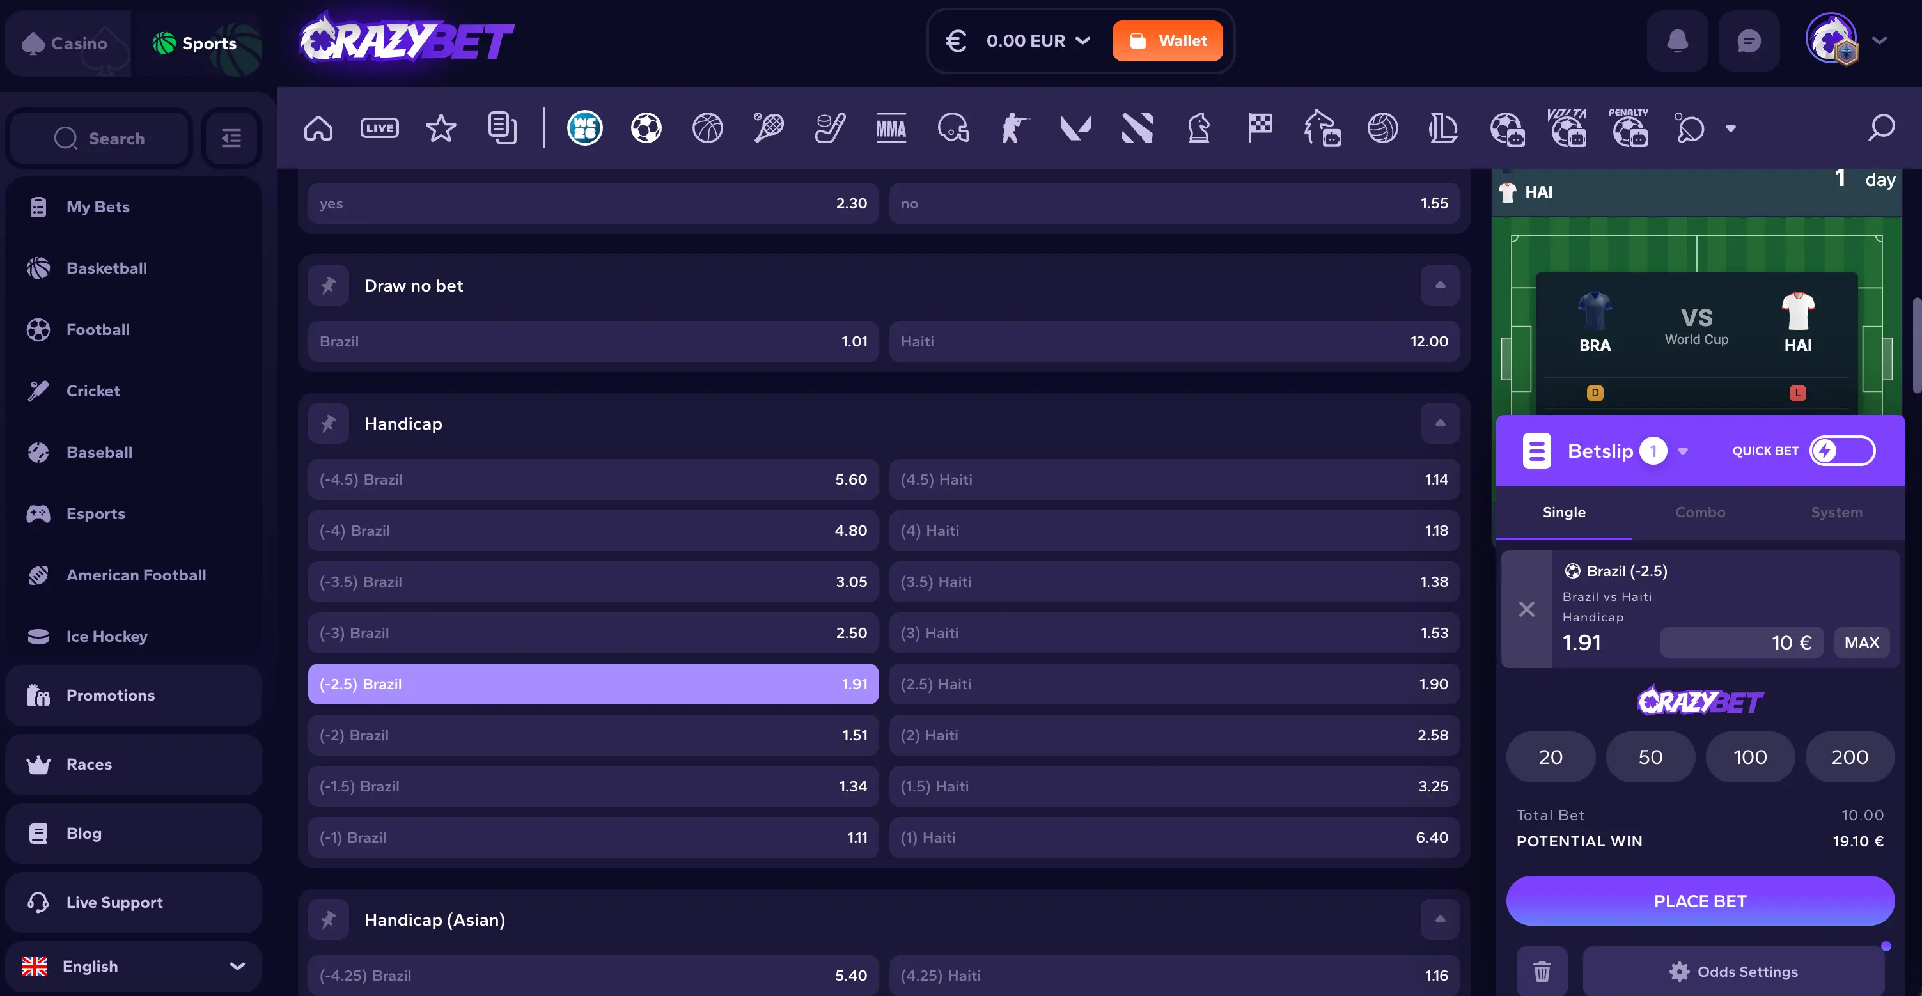Select the Single betslip tab
The image size is (1922, 996).
point(1564,512)
